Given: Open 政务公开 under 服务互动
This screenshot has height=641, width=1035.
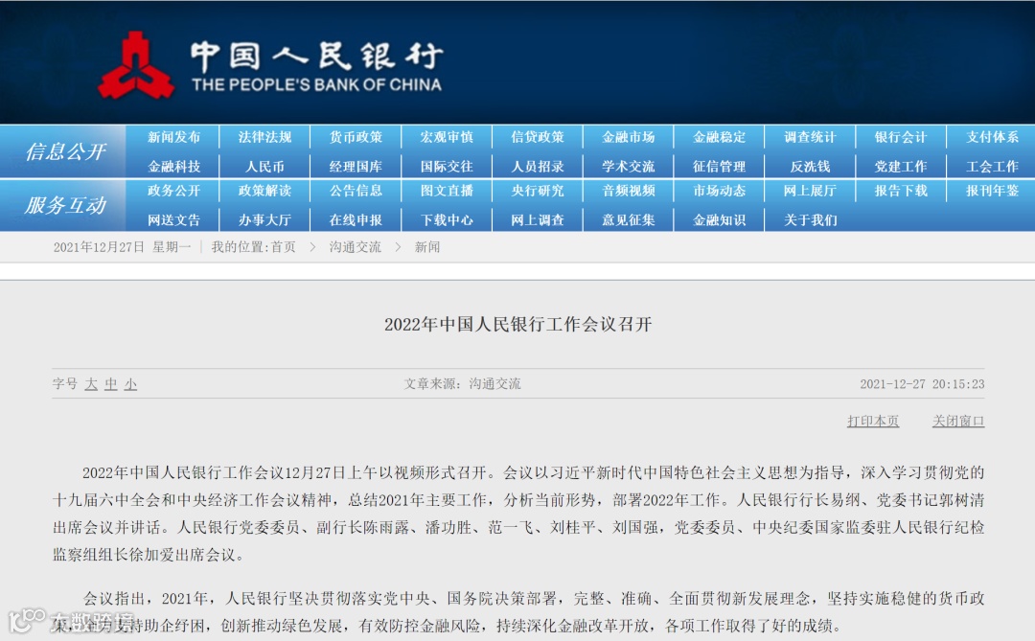Looking at the screenshot, I should coord(173,191).
